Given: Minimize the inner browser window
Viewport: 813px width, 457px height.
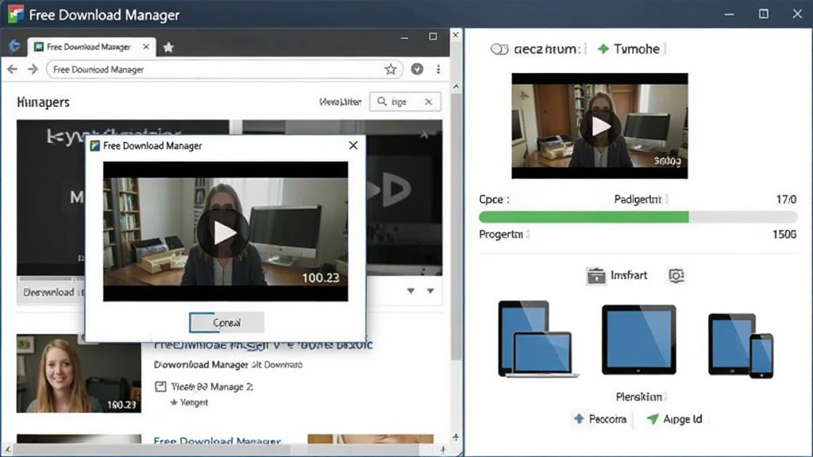Looking at the screenshot, I should click(404, 37).
